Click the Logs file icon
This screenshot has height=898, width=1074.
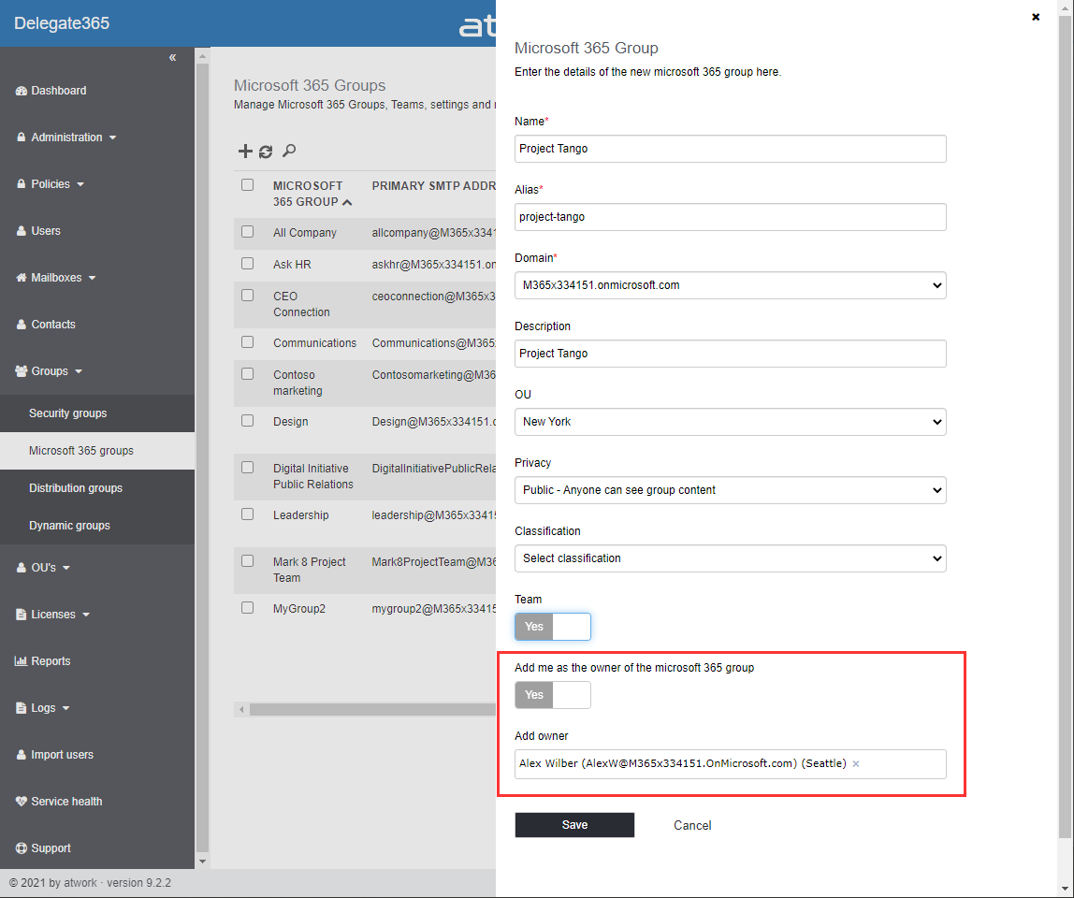[22, 707]
